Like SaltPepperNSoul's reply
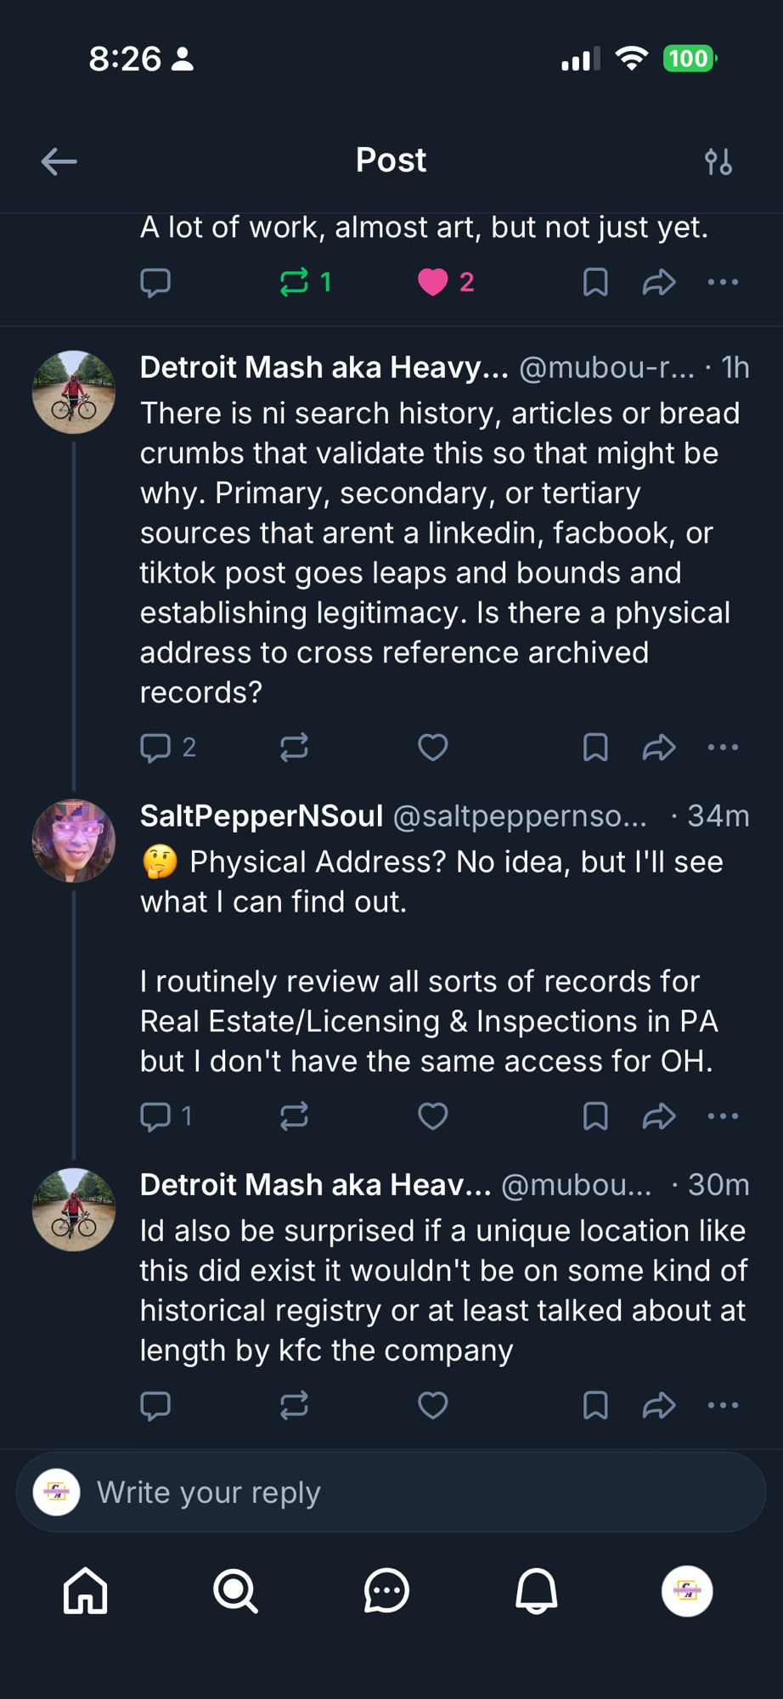This screenshot has width=783, height=1699. point(433,1116)
